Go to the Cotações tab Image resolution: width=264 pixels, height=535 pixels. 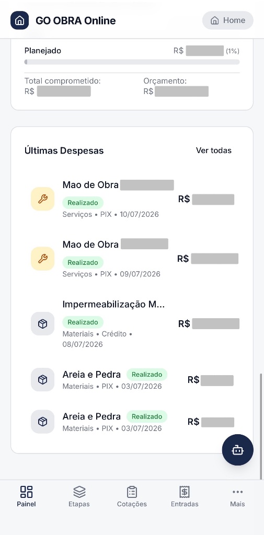coord(132,496)
